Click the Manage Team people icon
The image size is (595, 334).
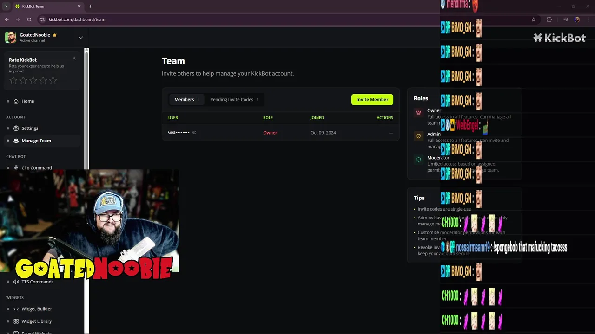16,141
